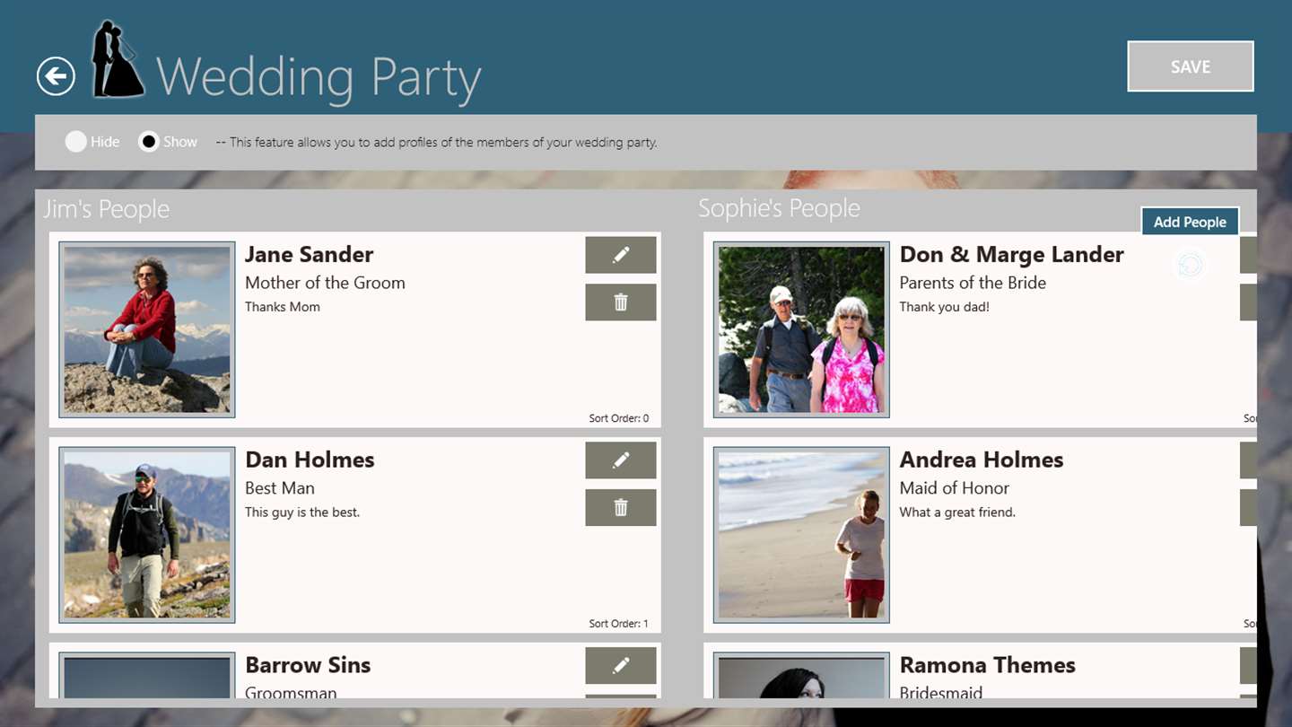Save the wedding party changes

pyautogui.click(x=1191, y=66)
